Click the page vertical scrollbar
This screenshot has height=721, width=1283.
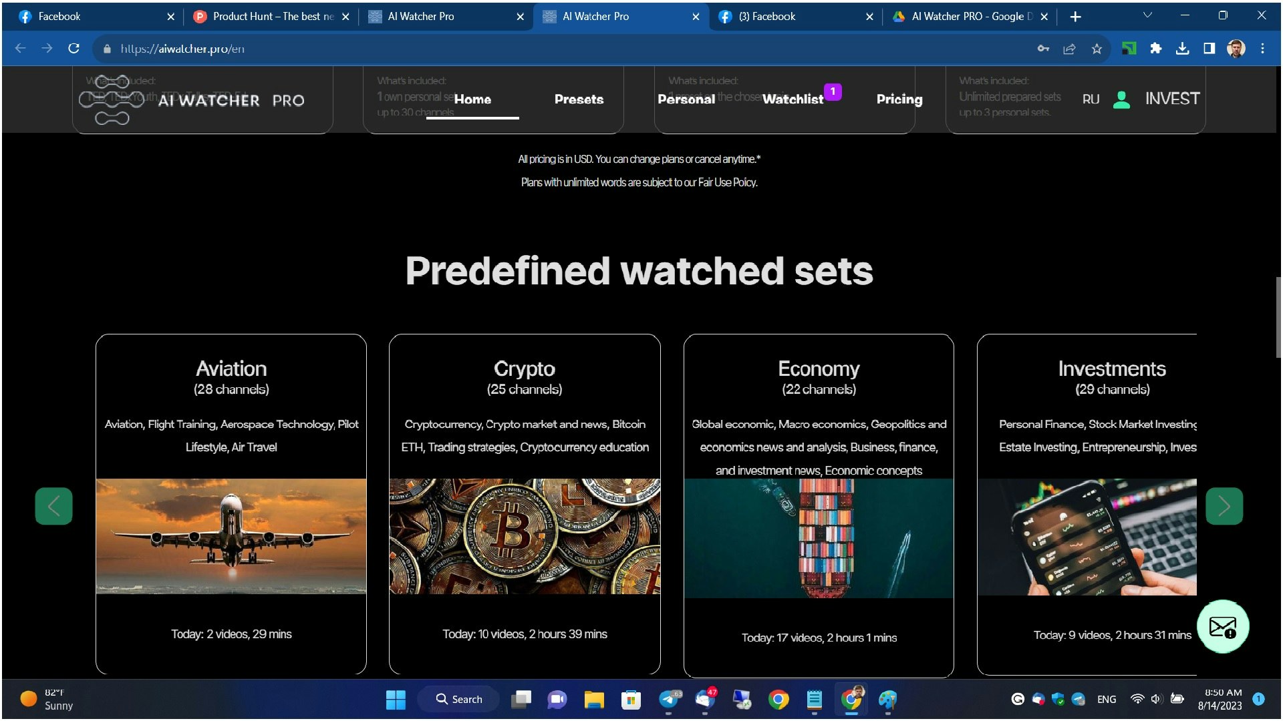tap(1278, 318)
